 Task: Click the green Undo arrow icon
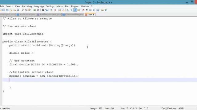(x=34, y=10)
